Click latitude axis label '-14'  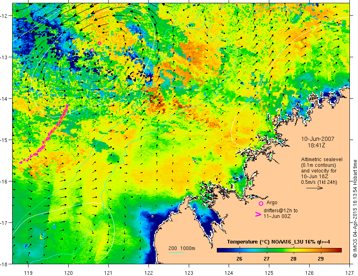(x=4, y=99)
